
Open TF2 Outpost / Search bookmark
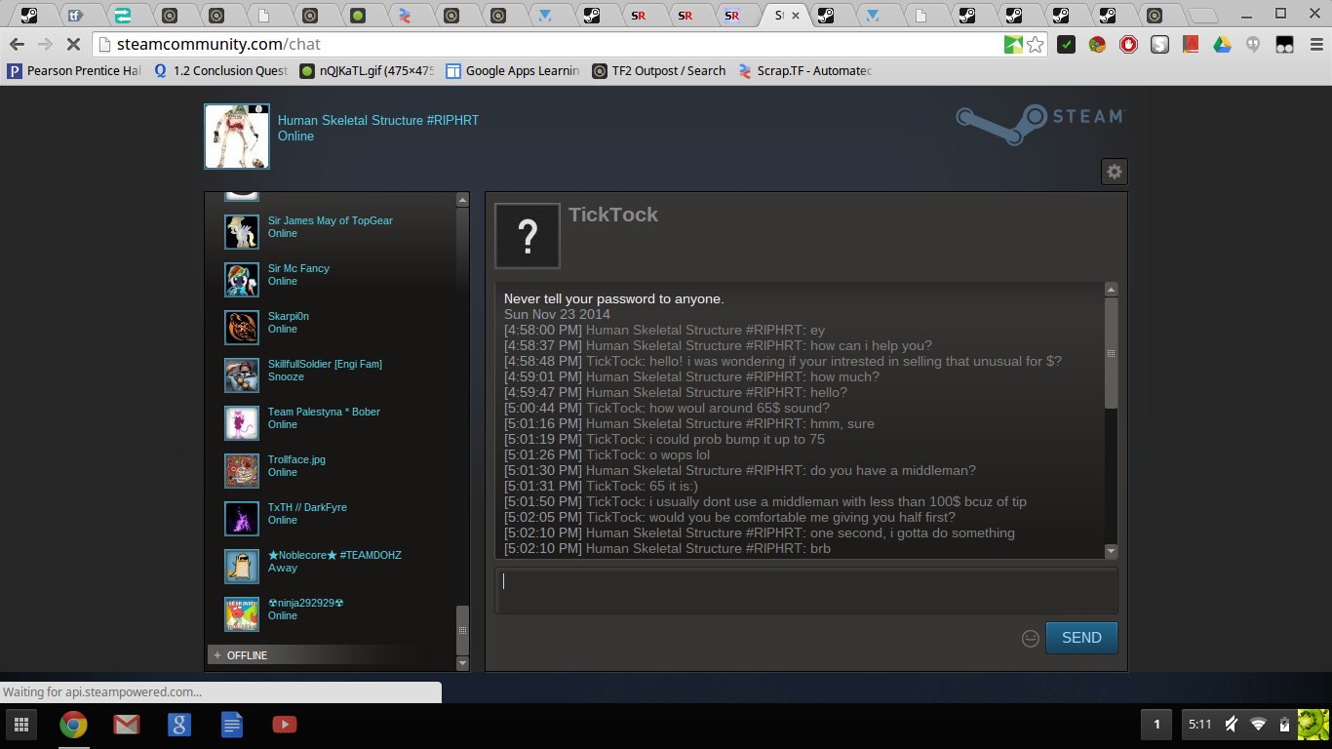pyautogui.click(x=658, y=71)
